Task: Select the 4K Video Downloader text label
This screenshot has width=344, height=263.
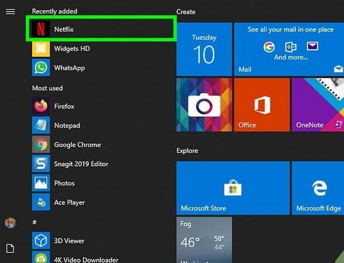Action: 86,260
